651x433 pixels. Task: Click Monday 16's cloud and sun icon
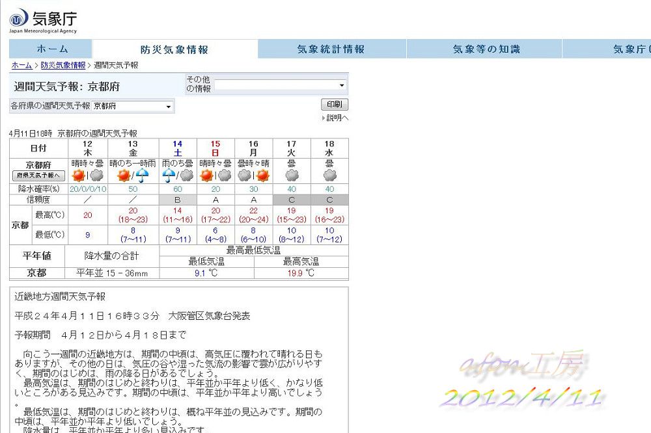click(253, 176)
